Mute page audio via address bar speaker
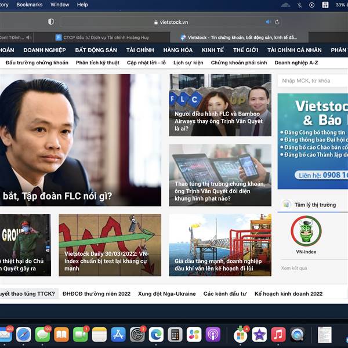This screenshot has height=348, width=348. pos(268,22)
